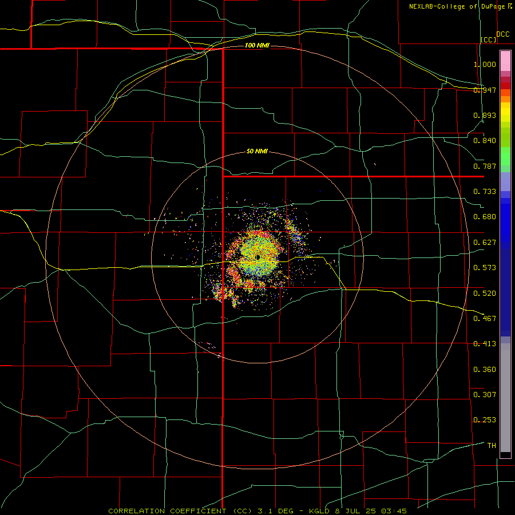515x515 pixels.
Task: Click the 03:45 time stamp
Action: click(x=394, y=511)
